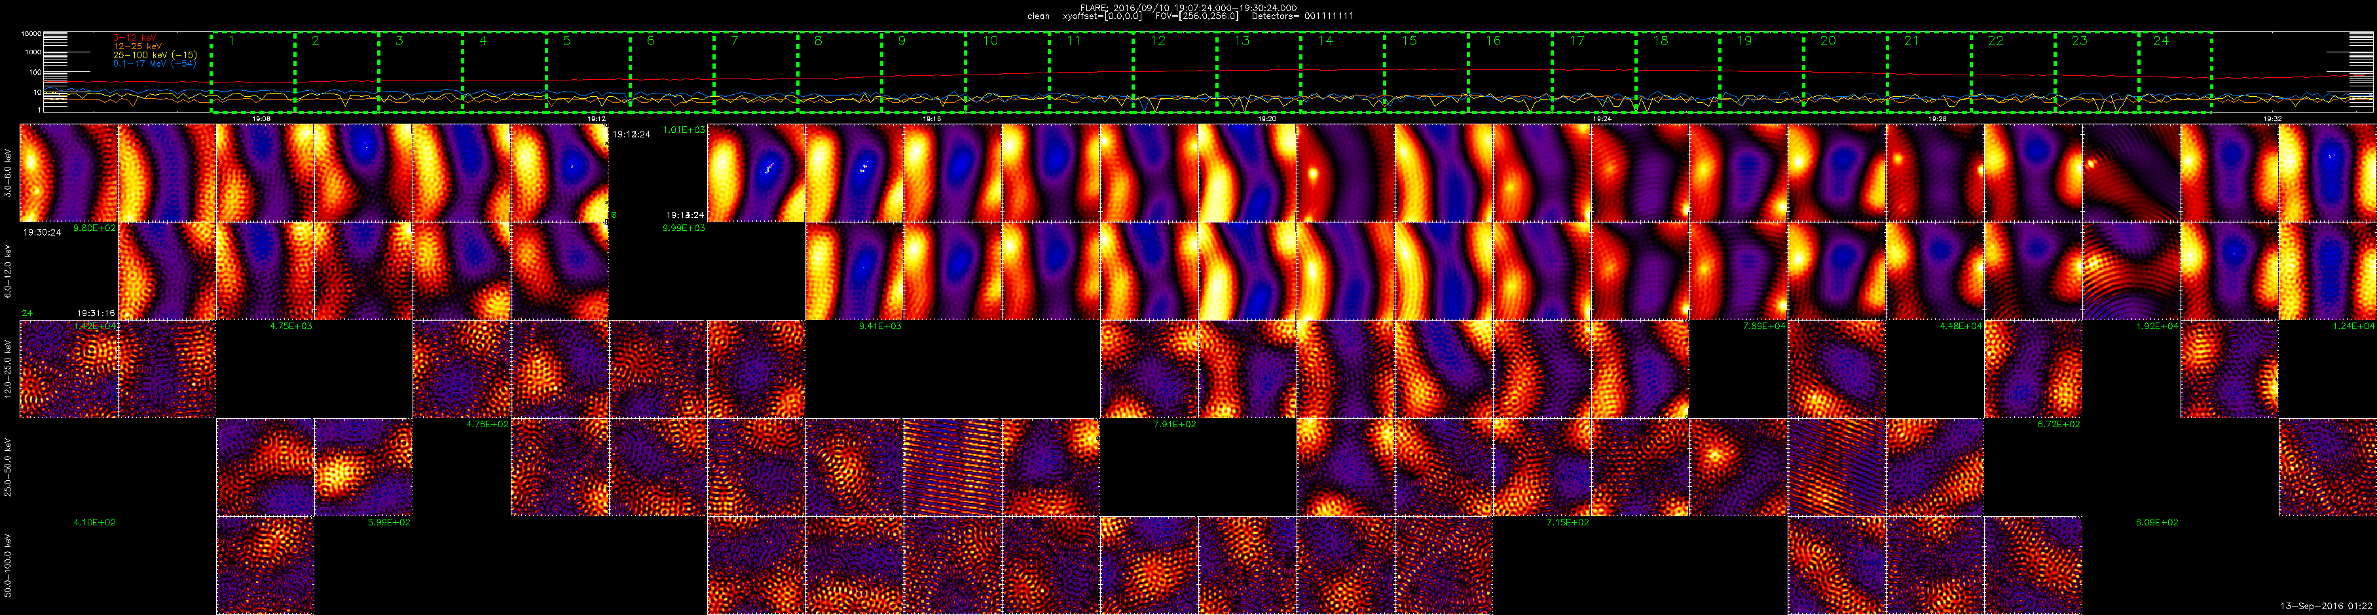Click the 7.15E+02 value label

point(1568,522)
